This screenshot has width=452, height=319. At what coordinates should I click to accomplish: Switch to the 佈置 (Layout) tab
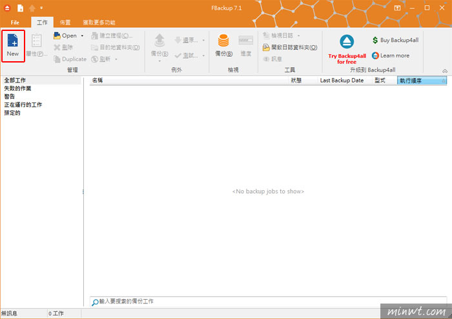pyautogui.click(x=65, y=23)
